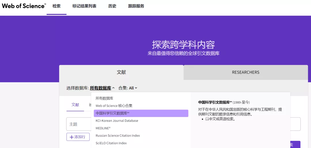Click the 来自最值得您信赖的全球引文数据库 subtitle
Image resolution: width=311 pixels, height=148 pixels.
point(183,53)
